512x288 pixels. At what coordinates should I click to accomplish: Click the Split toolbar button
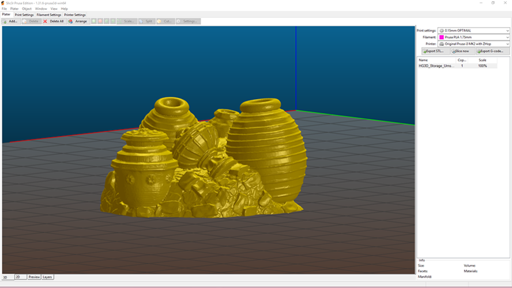(146, 21)
